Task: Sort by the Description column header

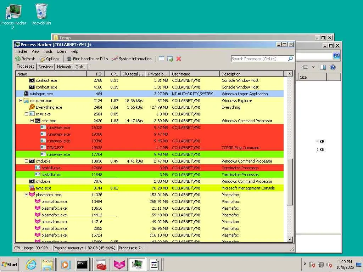Action: pyautogui.click(x=251, y=74)
